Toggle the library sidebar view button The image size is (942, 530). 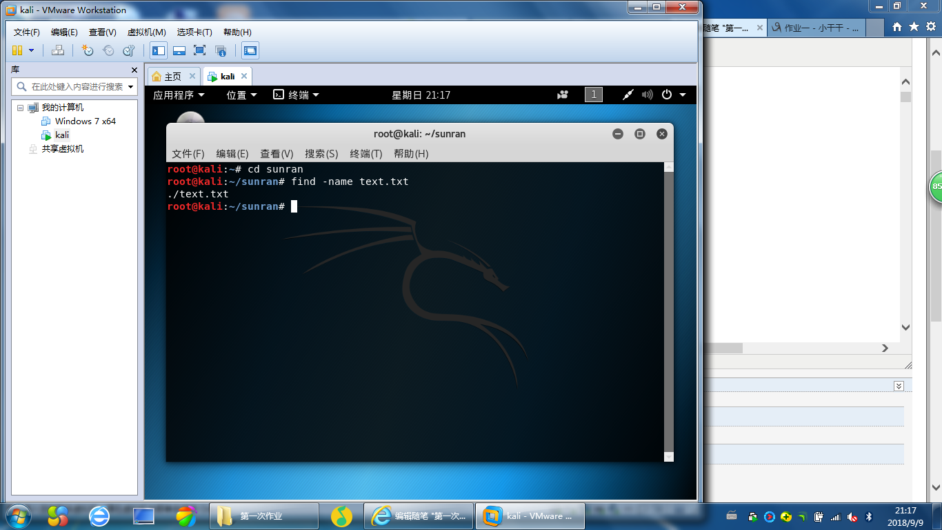pos(159,50)
